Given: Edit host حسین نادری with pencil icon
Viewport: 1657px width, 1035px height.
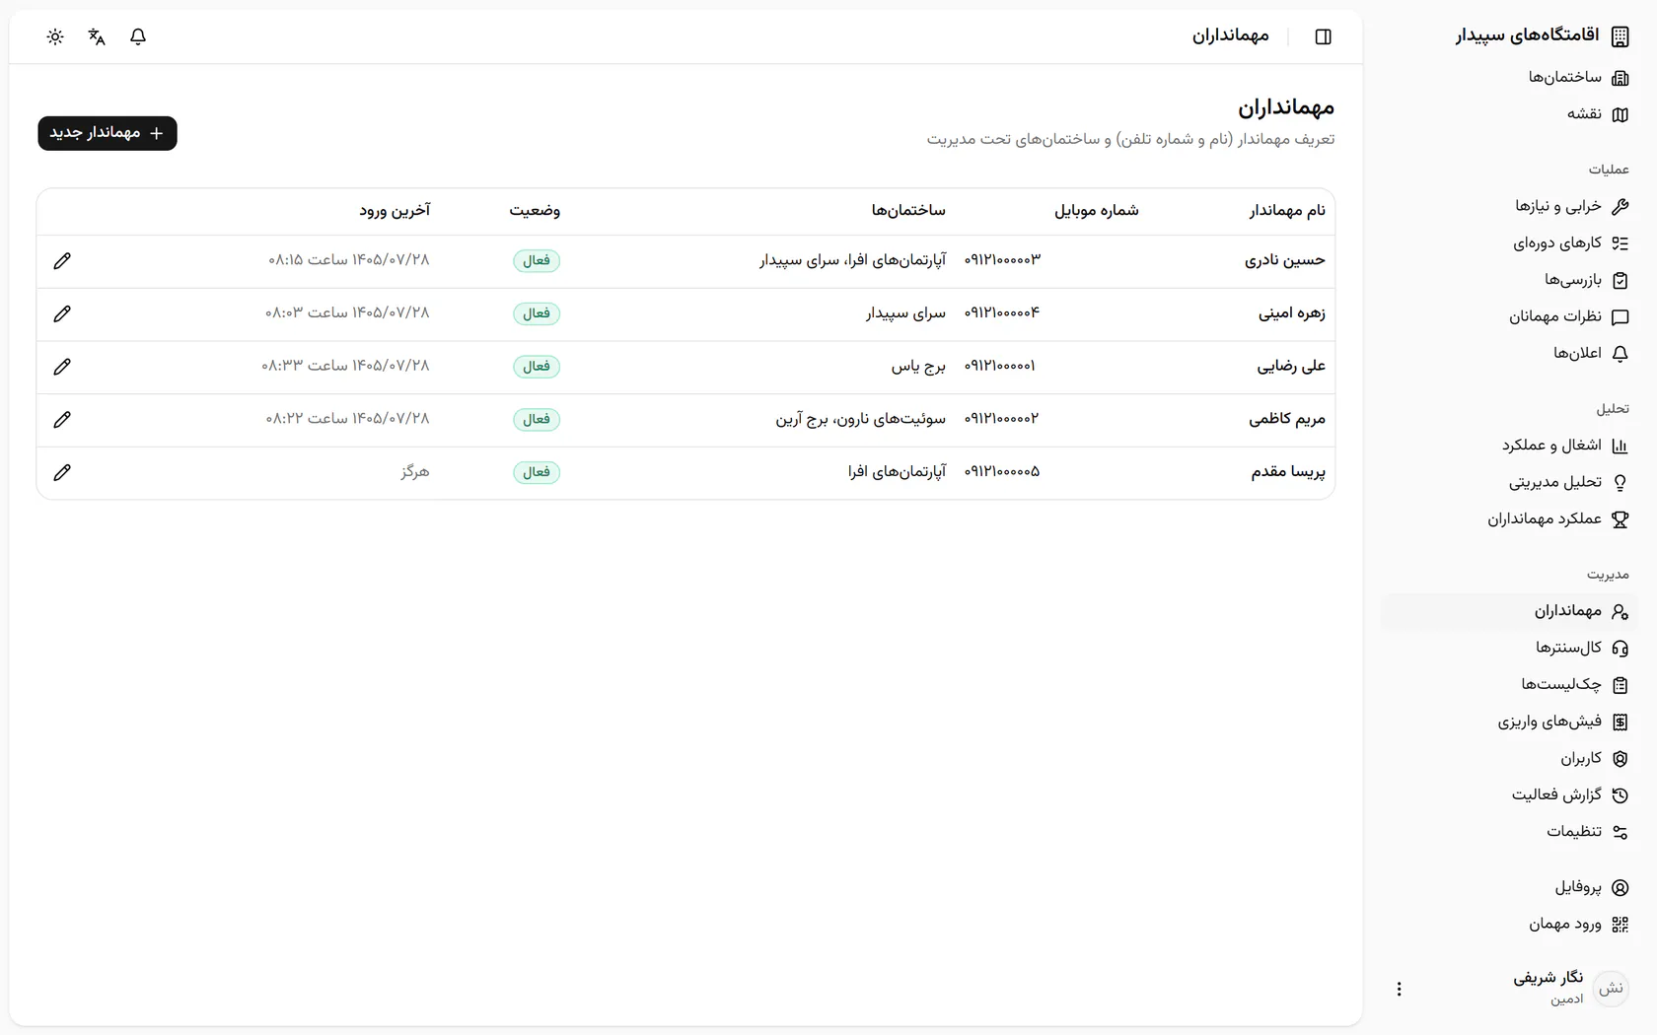Looking at the screenshot, I should [62, 261].
